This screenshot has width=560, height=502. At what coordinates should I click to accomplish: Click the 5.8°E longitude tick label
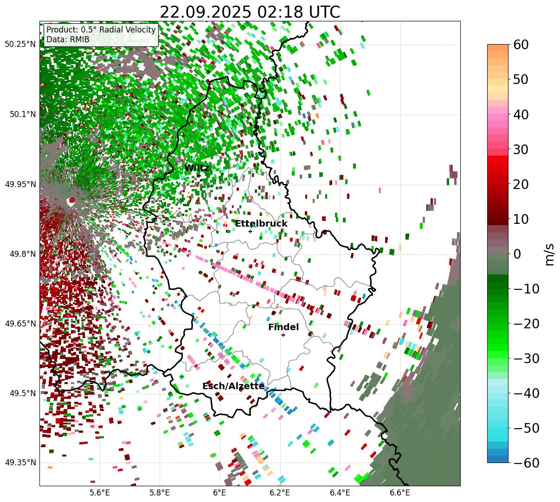[160, 493]
